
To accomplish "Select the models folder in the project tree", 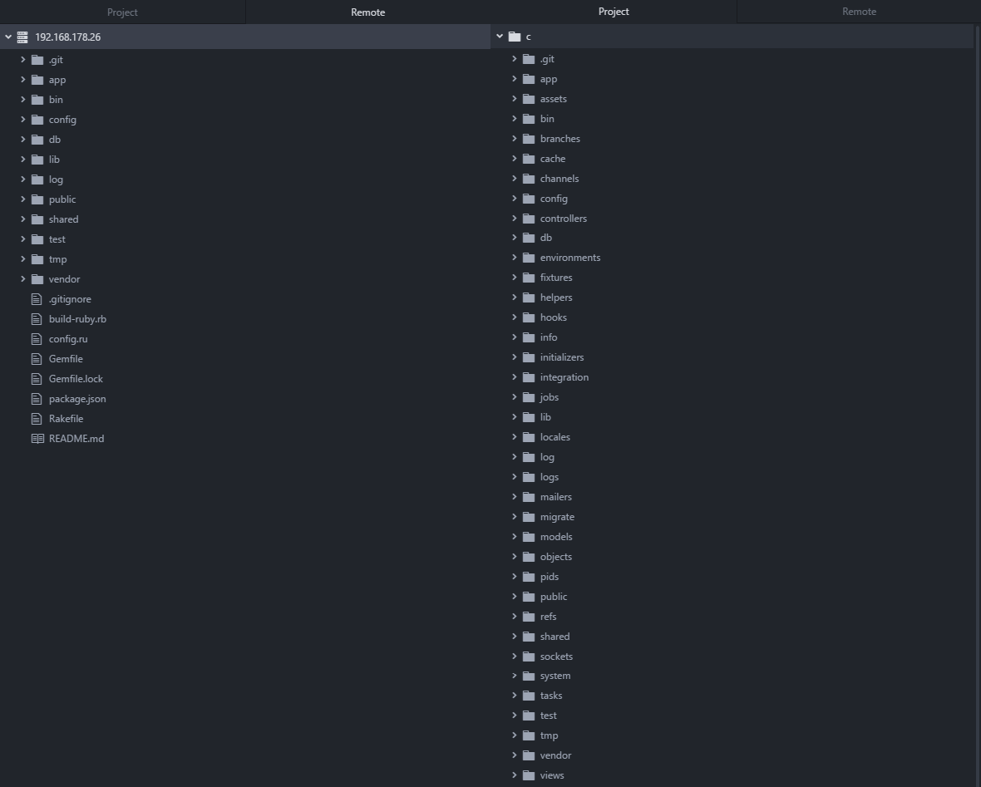I will tap(555, 536).
